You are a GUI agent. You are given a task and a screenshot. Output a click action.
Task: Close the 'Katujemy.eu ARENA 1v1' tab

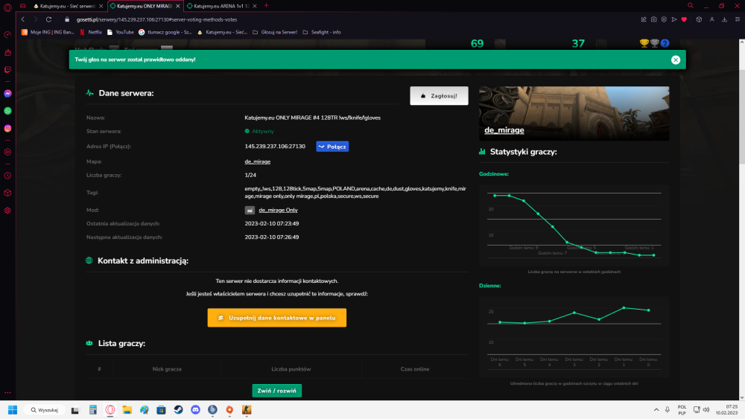point(255,6)
